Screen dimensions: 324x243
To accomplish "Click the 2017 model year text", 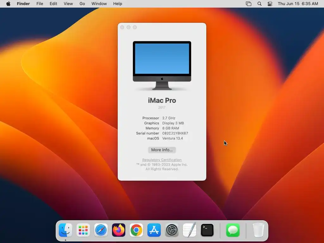I will pos(162,108).
